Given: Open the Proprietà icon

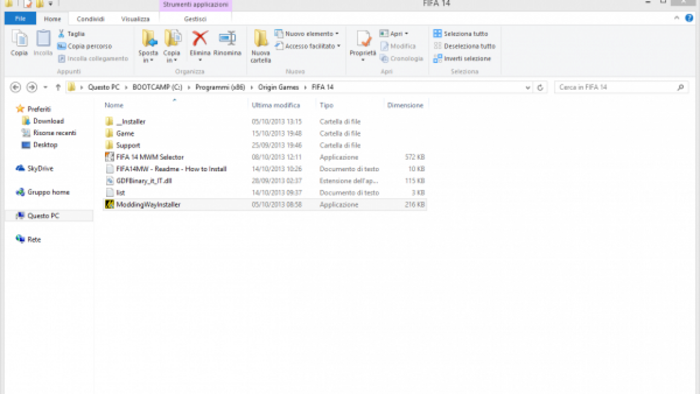Looking at the screenshot, I should click(363, 39).
